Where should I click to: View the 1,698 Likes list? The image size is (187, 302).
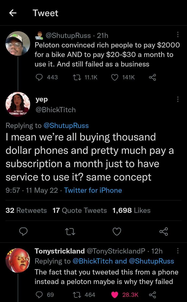click(x=131, y=210)
